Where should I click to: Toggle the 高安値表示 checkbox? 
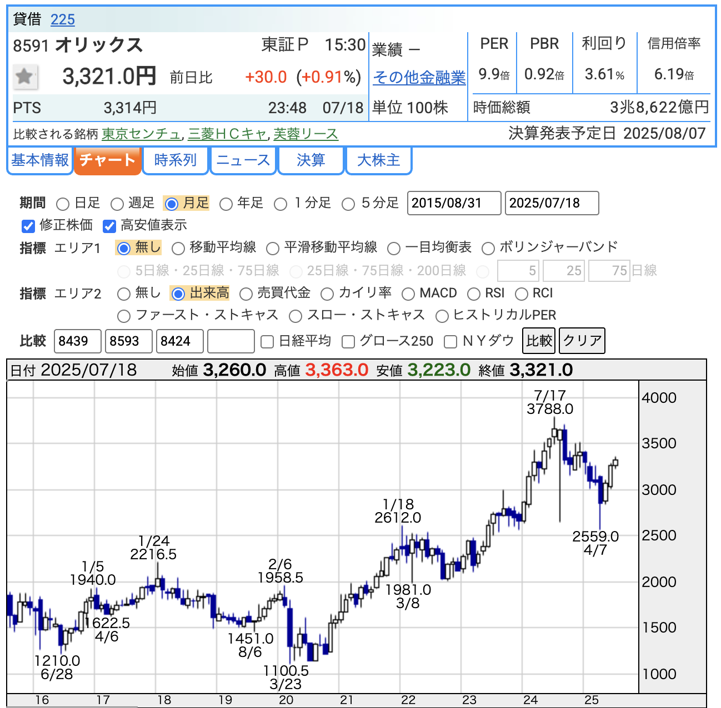[x=109, y=226]
